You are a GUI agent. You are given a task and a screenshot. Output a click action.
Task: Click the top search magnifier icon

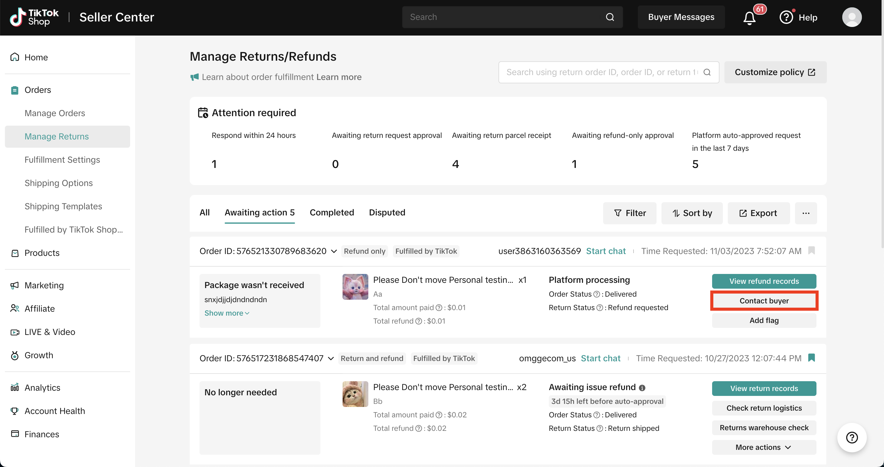click(610, 17)
